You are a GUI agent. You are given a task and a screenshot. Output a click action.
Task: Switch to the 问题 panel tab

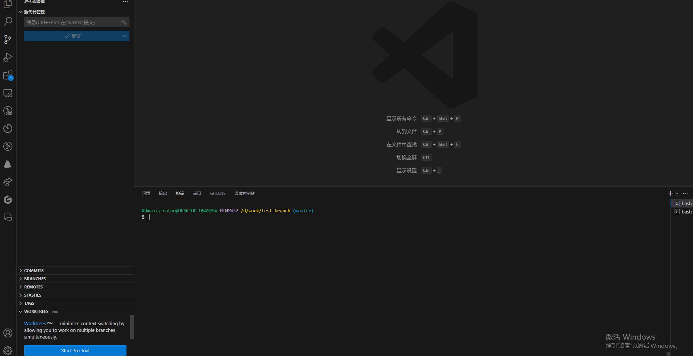pyautogui.click(x=145, y=193)
